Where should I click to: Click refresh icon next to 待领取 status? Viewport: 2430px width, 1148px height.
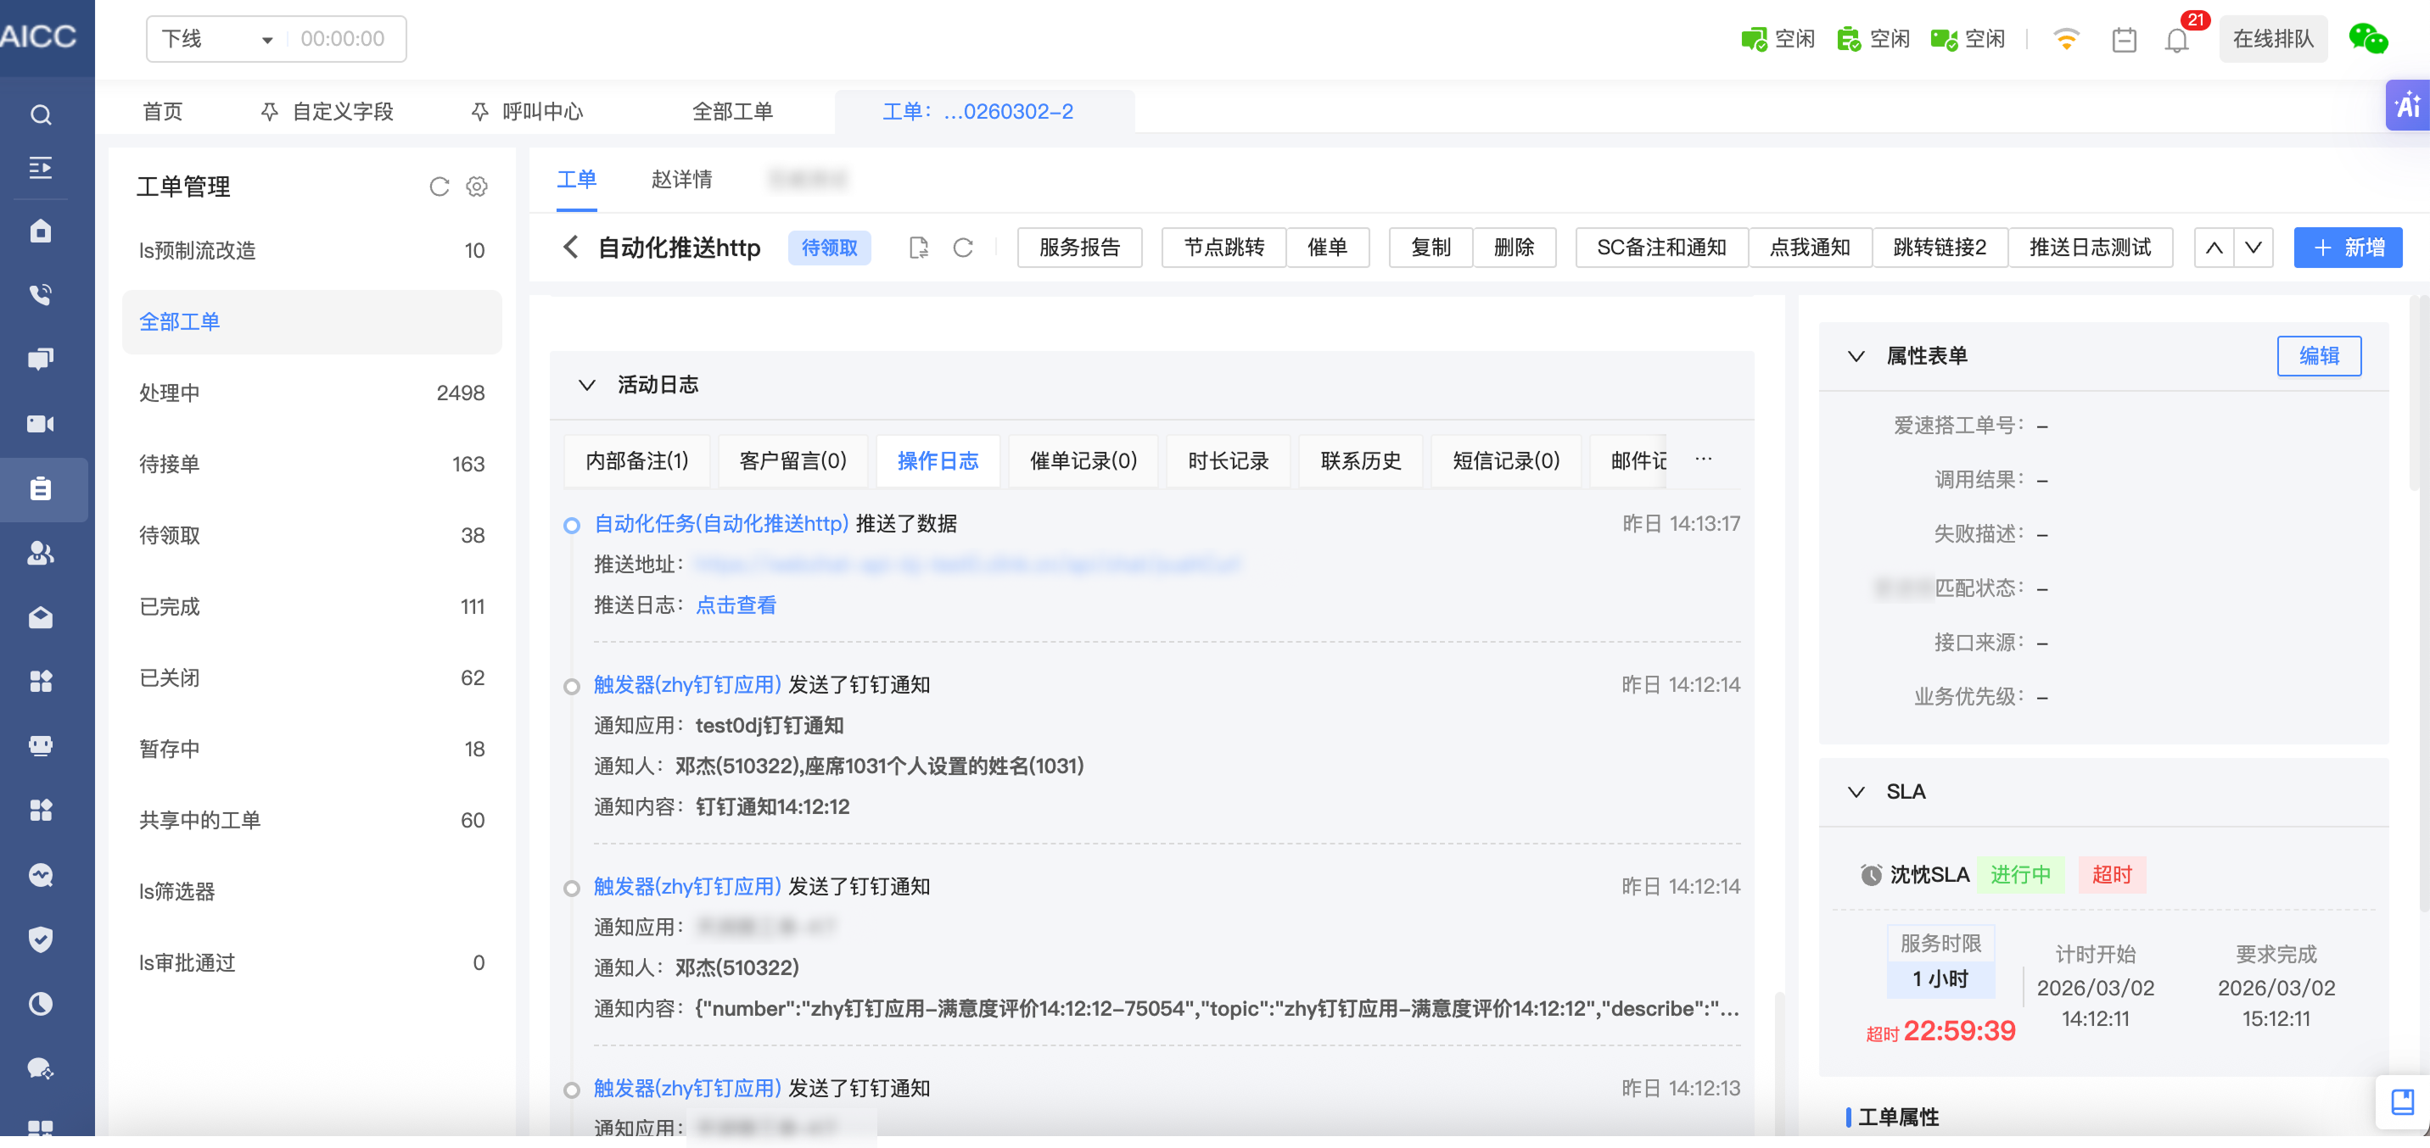coord(962,248)
